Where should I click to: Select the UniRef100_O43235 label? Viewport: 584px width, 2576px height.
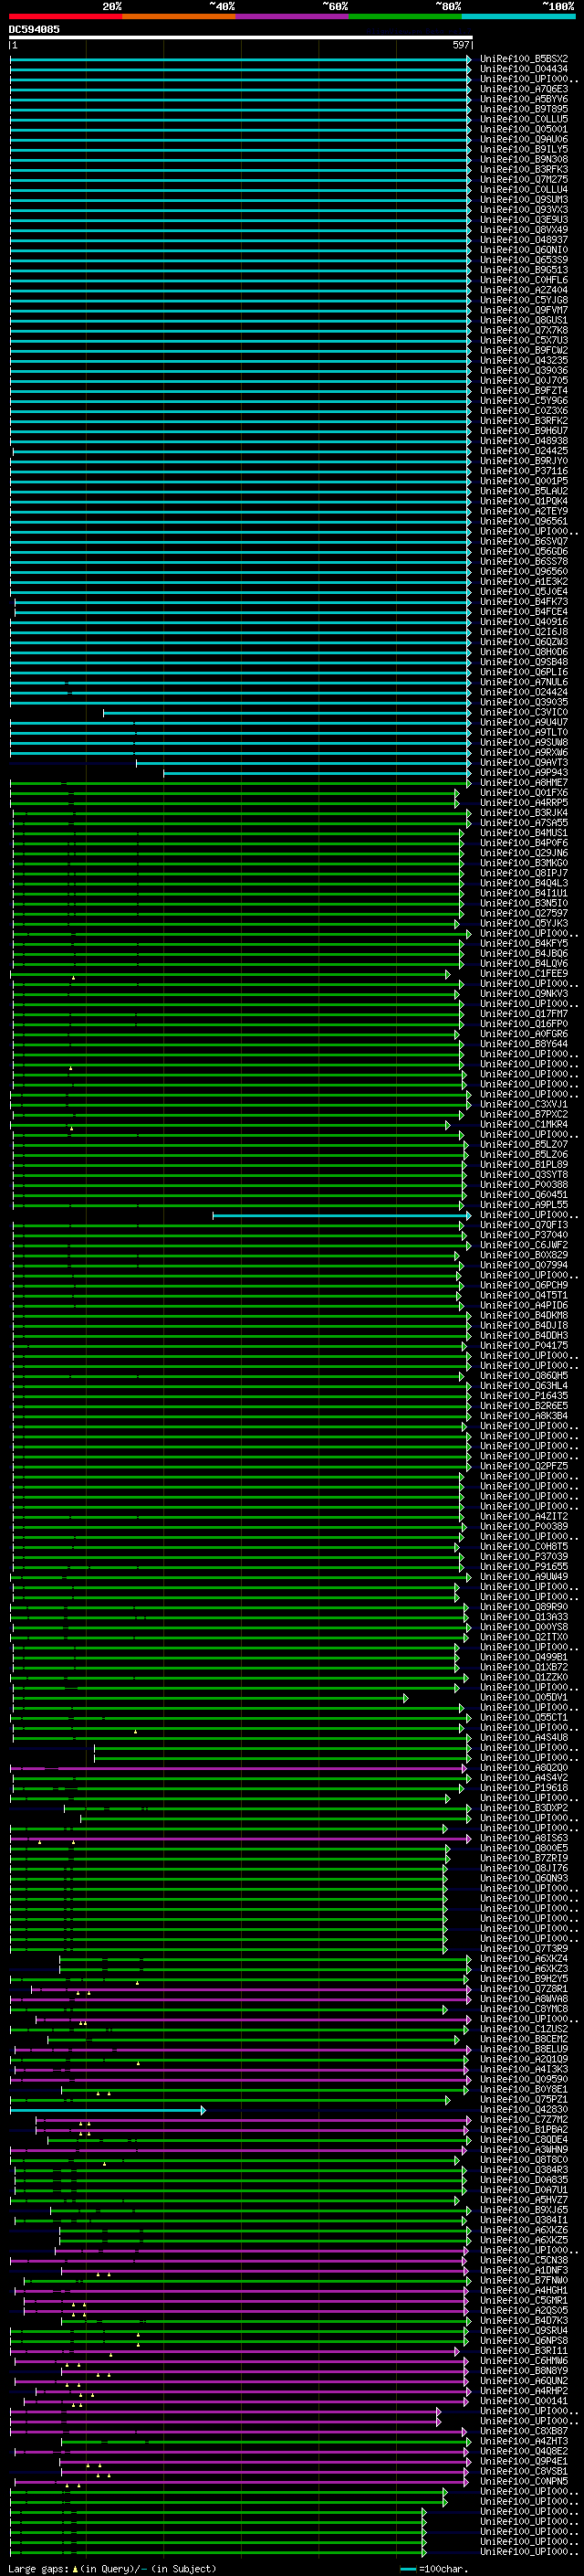coord(524,360)
